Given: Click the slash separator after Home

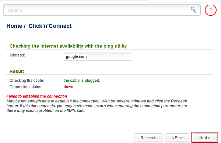Looking at the screenshot, I should [x=25, y=26].
